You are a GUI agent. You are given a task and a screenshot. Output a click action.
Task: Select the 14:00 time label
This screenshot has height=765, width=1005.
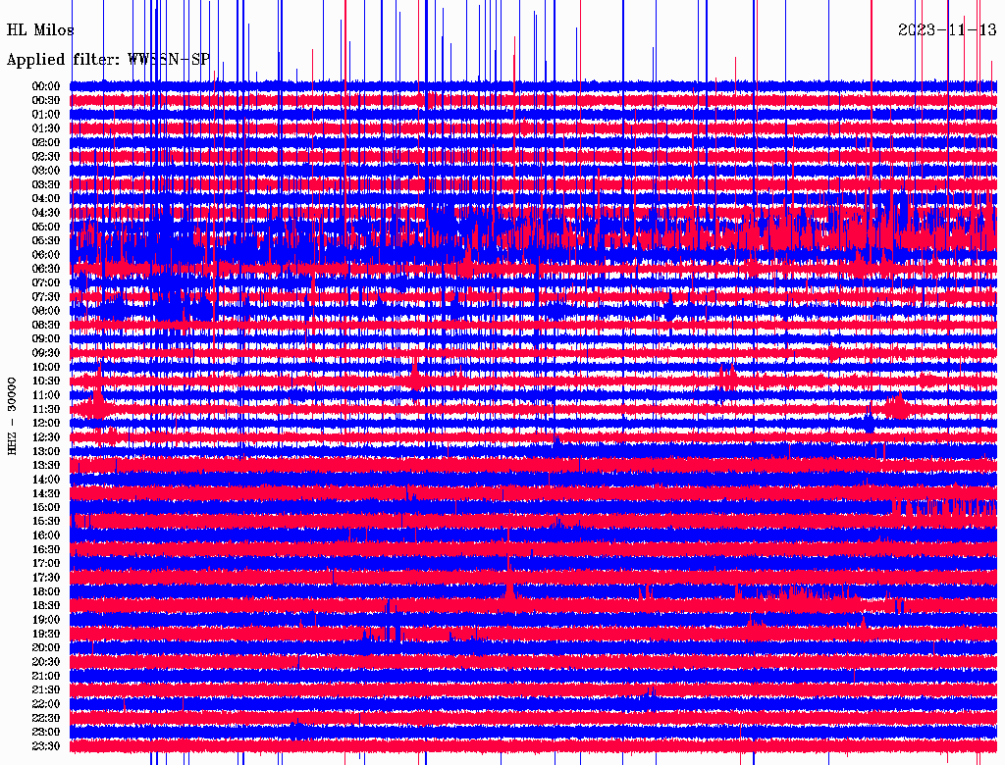pos(46,480)
